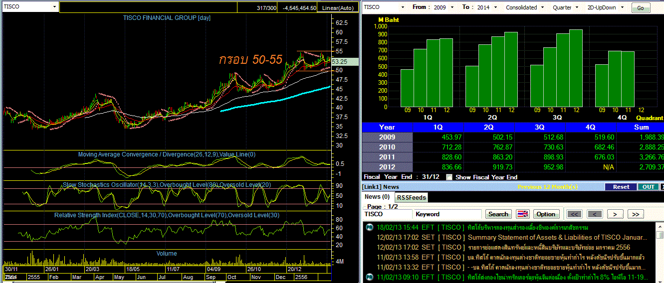Viewport: 664px width, 283px height.
Task: Open the chart symbol TISCO dropdown
Action: [54, 7]
